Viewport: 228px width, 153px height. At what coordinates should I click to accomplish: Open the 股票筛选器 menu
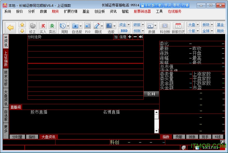142,11
